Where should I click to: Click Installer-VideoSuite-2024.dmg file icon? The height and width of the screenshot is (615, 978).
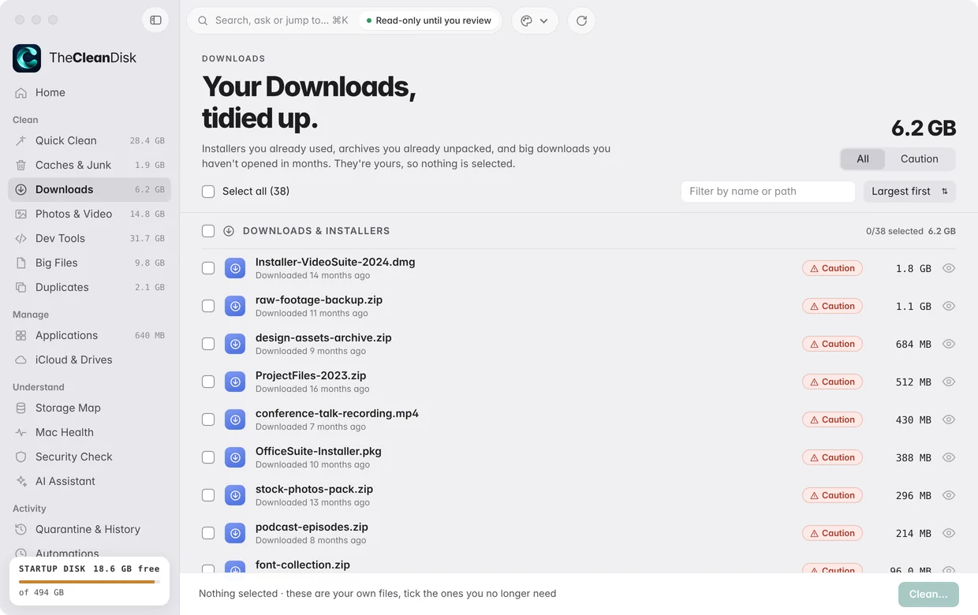click(235, 268)
